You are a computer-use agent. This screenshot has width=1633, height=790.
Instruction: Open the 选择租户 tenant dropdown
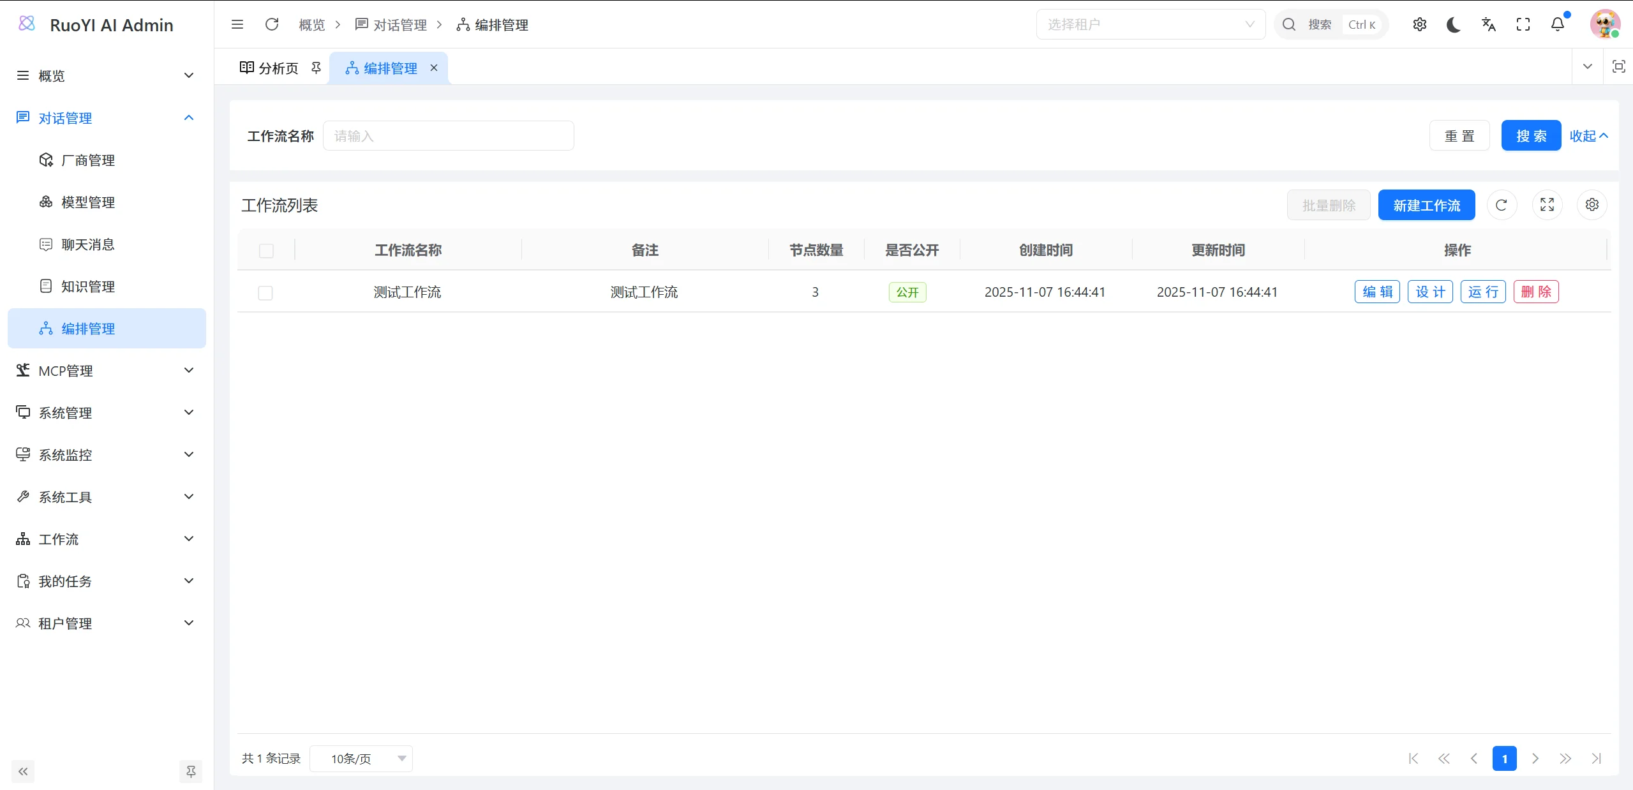tap(1149, 24)
